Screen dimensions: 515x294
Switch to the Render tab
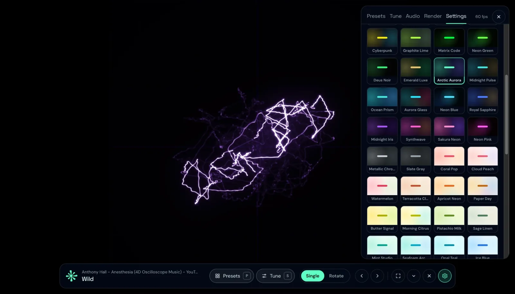pyautogui.click(x=433, y=16)
